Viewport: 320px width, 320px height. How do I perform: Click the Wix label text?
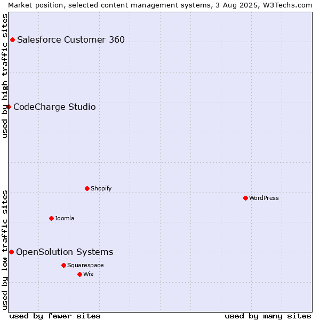[89, 274]
